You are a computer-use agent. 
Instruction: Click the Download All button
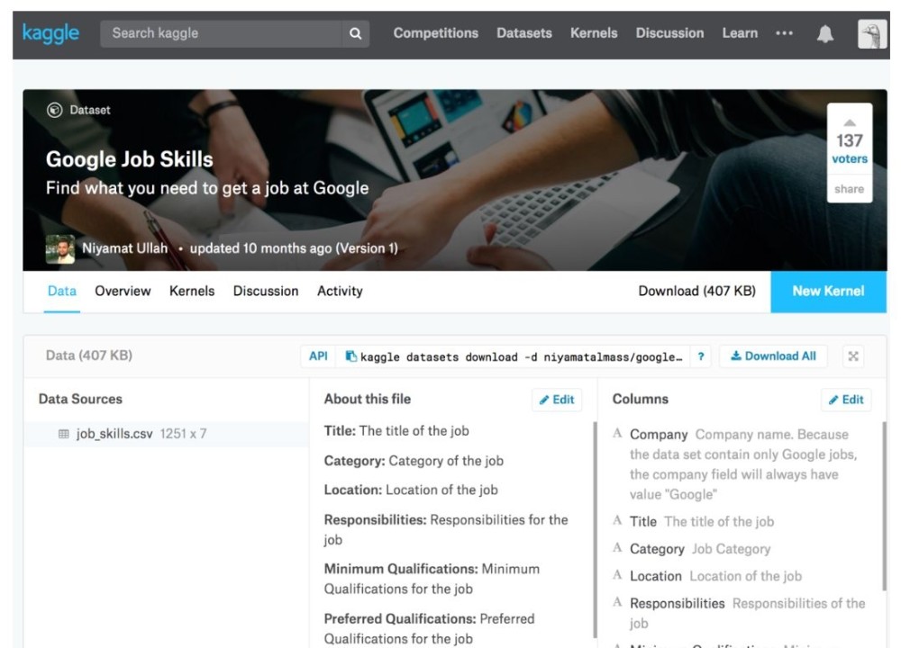(x=773, y=356)
